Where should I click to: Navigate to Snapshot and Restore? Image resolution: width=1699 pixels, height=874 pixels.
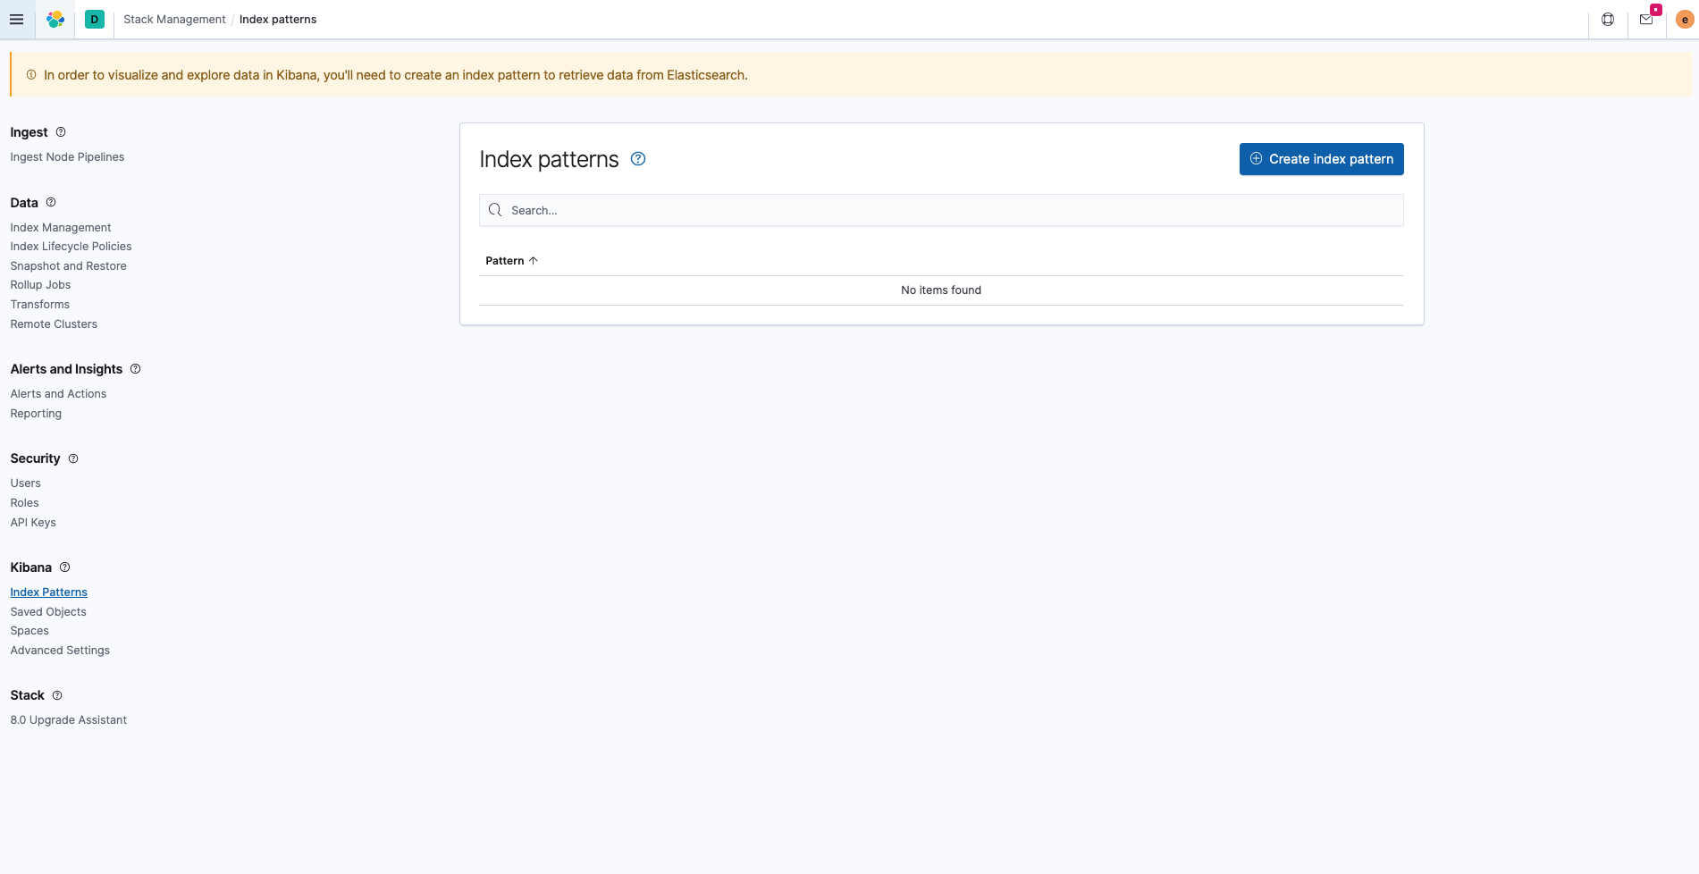coord(68,266)
